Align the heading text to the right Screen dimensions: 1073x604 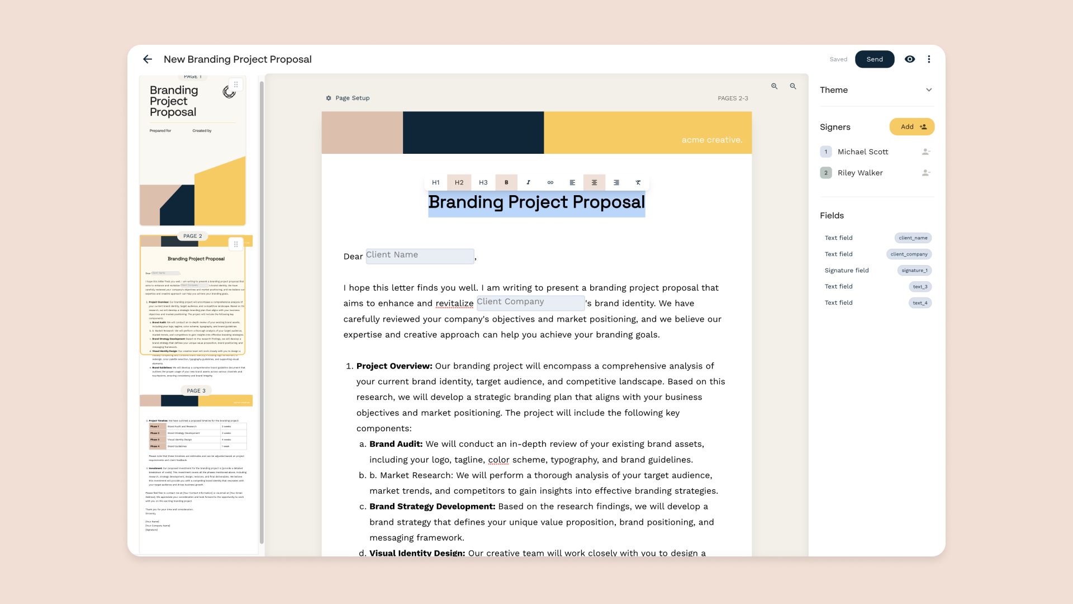point(616,182)
